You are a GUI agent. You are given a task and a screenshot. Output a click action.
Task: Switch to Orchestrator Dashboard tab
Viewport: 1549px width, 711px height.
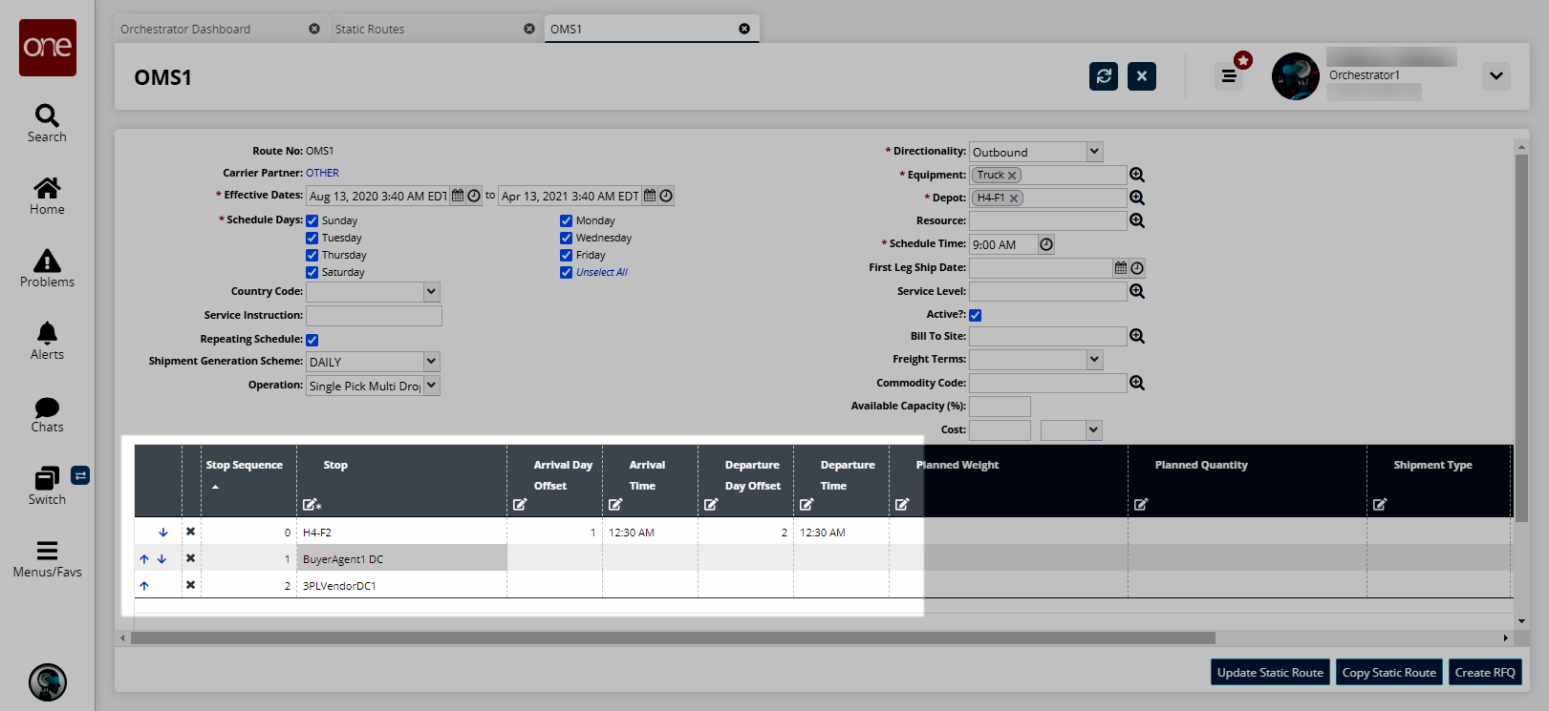pyautogui.click(x=185, y=30)
